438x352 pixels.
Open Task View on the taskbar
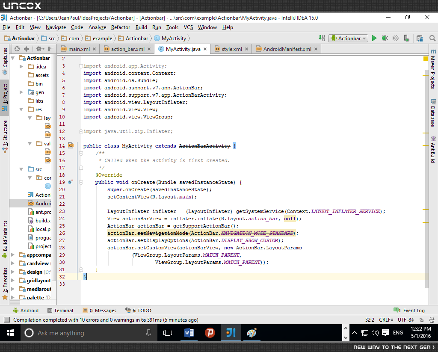point(168,333)
